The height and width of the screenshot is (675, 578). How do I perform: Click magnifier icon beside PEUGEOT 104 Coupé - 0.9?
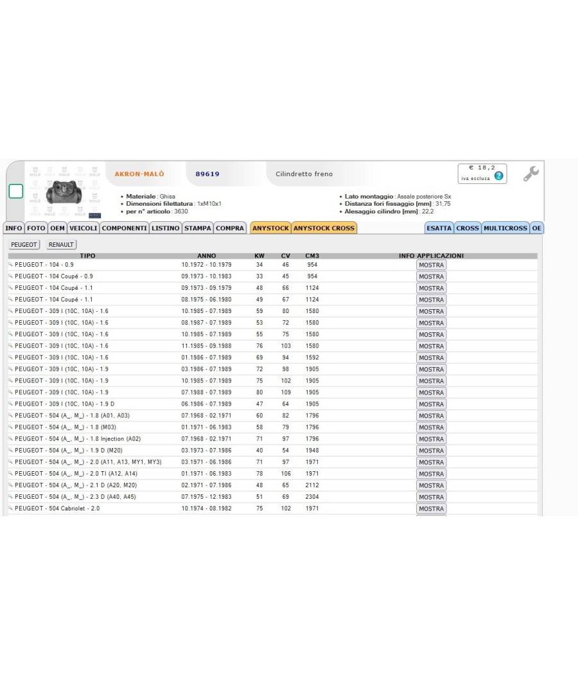11,276
